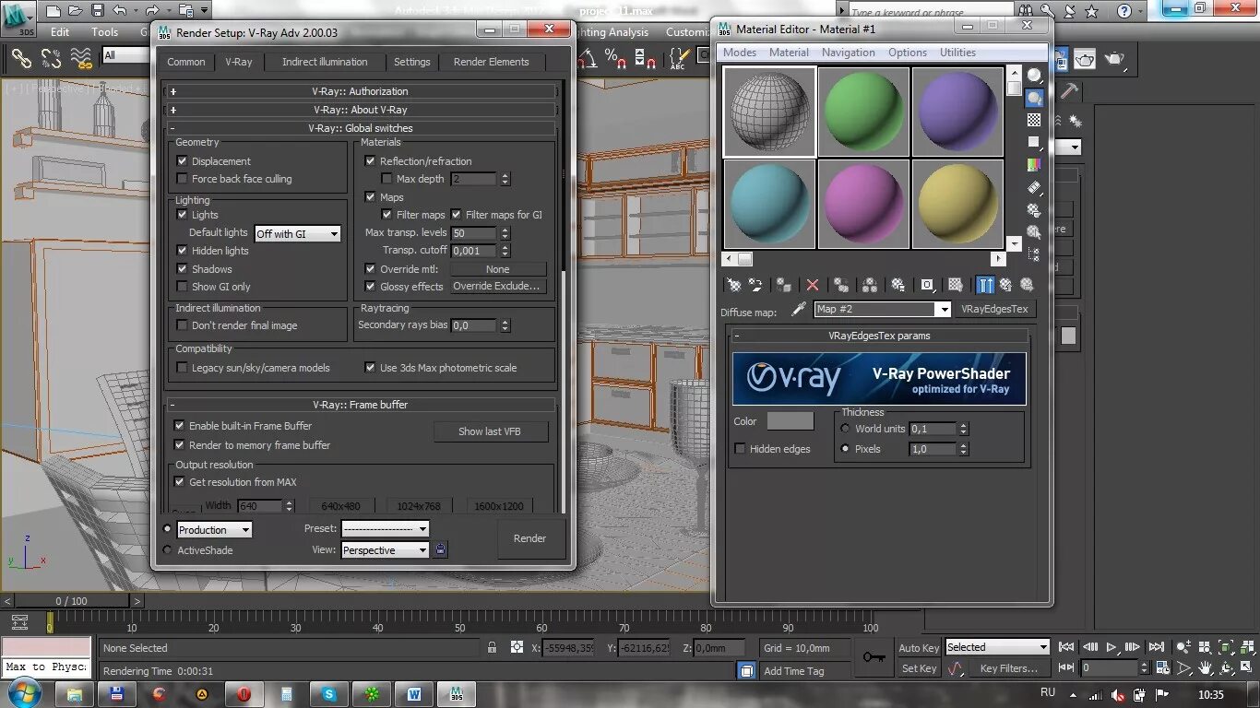Screen dimensions: 1260x708
Task: Toggle the Backlight icon in Material Editor
Action: [1035, 98]
